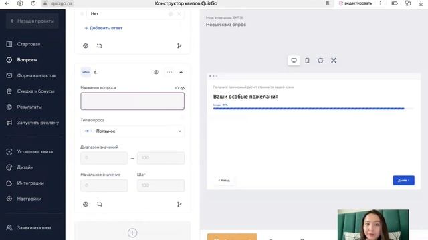Screen dimensions: 428x240
Task: Open Дизайн section in sidebar
Action: pyautogui.click(x=25, y=167)
